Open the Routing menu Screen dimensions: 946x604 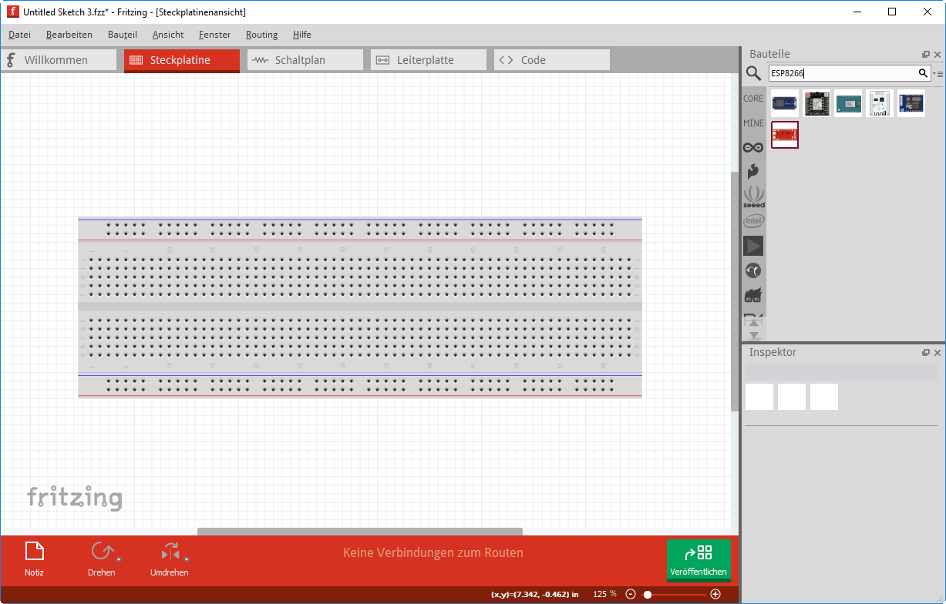[261, 35]
